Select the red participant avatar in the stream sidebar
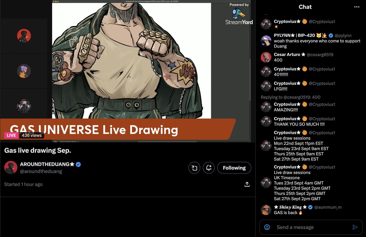This screenshot has width=366, height=237. pyautogui.click(x=24, y=36)
